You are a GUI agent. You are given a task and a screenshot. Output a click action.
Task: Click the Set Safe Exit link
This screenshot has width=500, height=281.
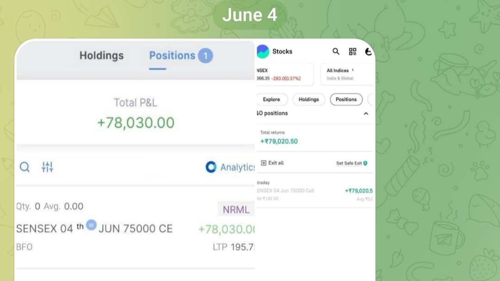349,163
